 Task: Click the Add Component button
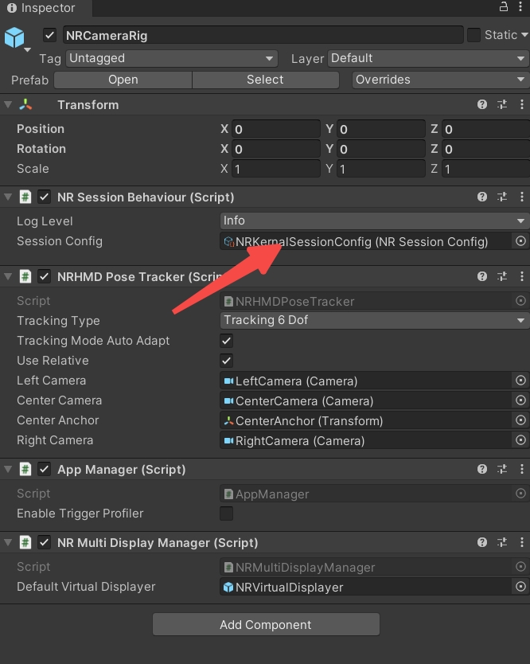tap(266, 625)
